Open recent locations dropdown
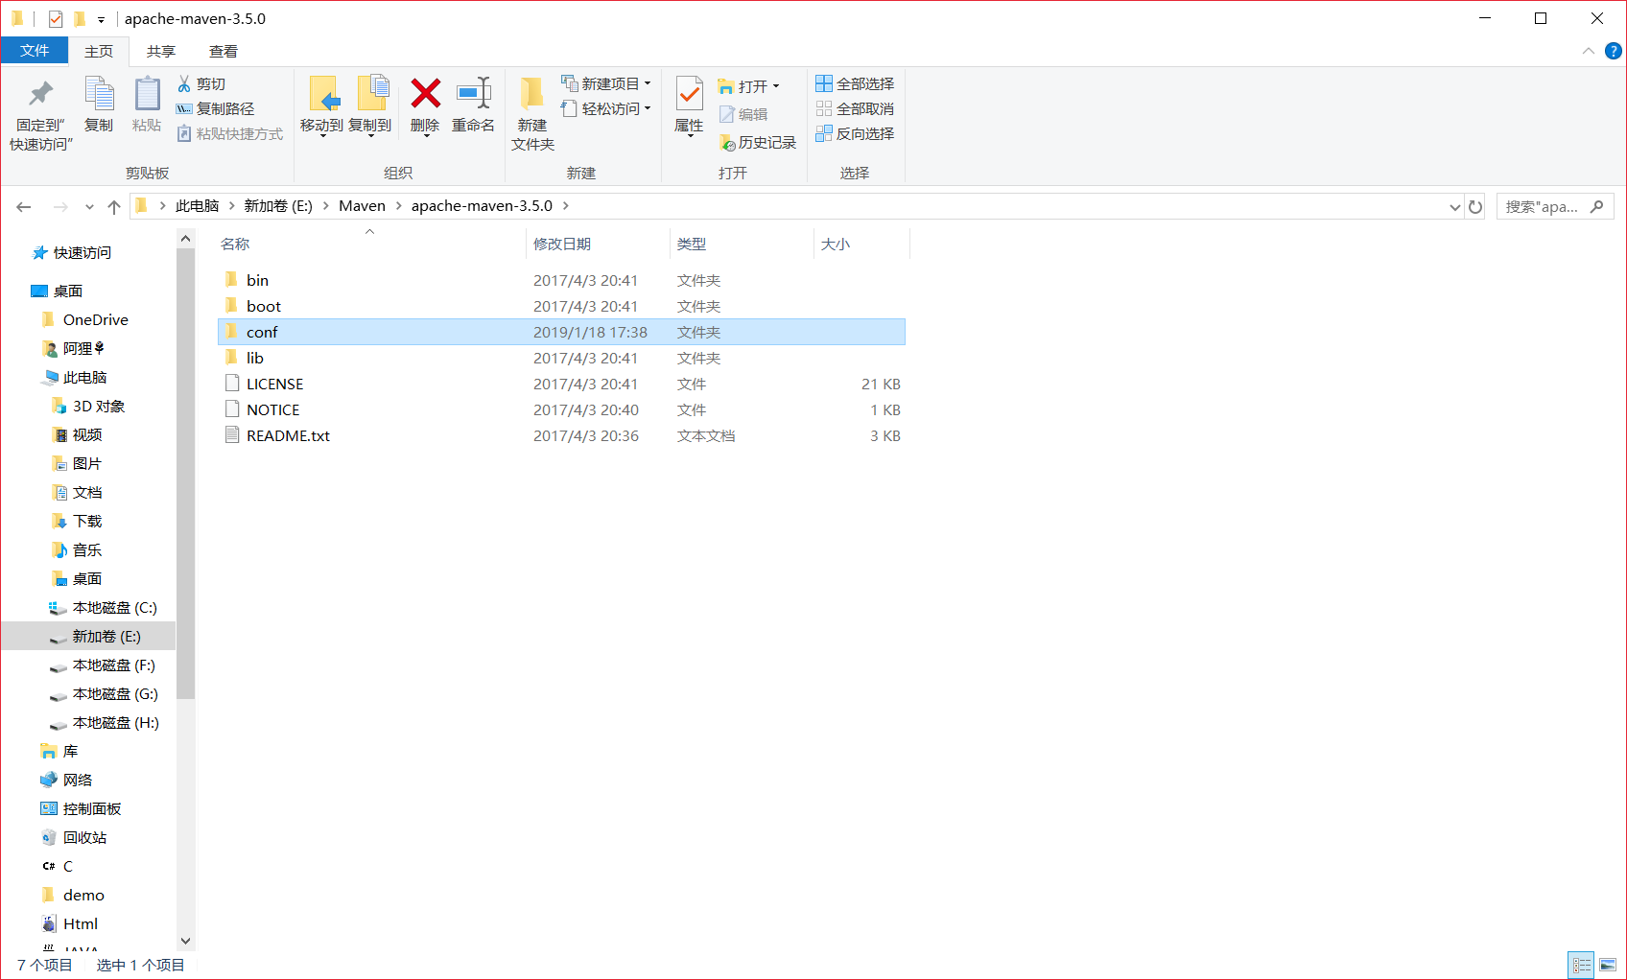The width and height of the screenshot is (1627, 980). (89, 207)
